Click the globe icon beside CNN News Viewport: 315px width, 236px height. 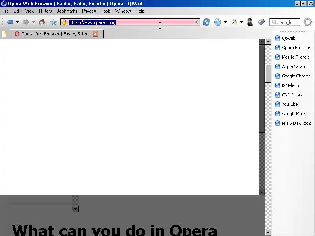(278, 95)
